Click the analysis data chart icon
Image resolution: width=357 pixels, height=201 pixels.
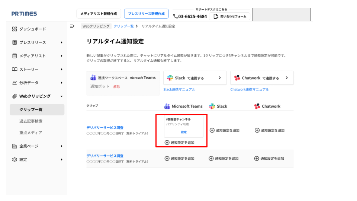(x=15, y=83)
